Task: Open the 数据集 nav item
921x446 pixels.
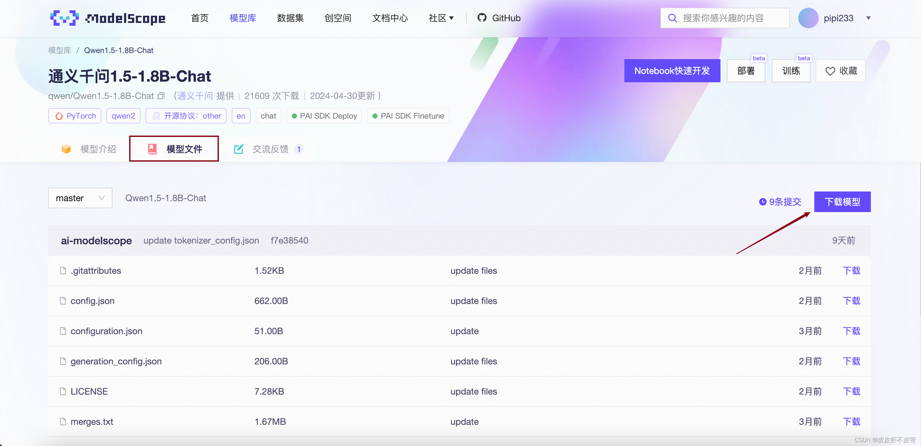Action: 290,18
